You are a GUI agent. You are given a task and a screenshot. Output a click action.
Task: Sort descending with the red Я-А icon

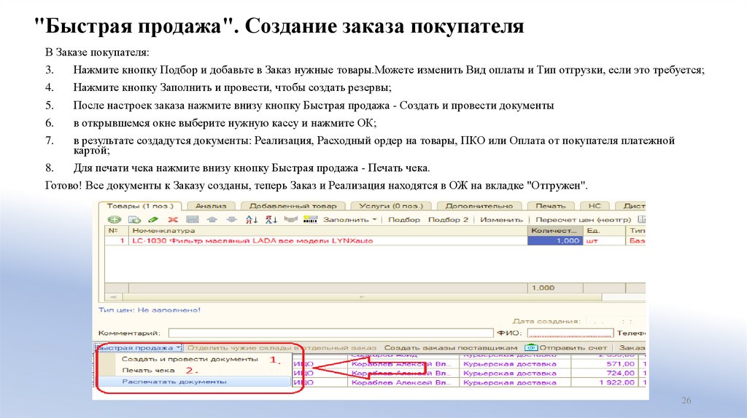(x=271, y=219)
